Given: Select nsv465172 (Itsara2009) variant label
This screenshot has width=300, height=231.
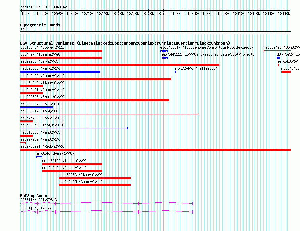Looking at the screenshot, I should pos(64,161).
